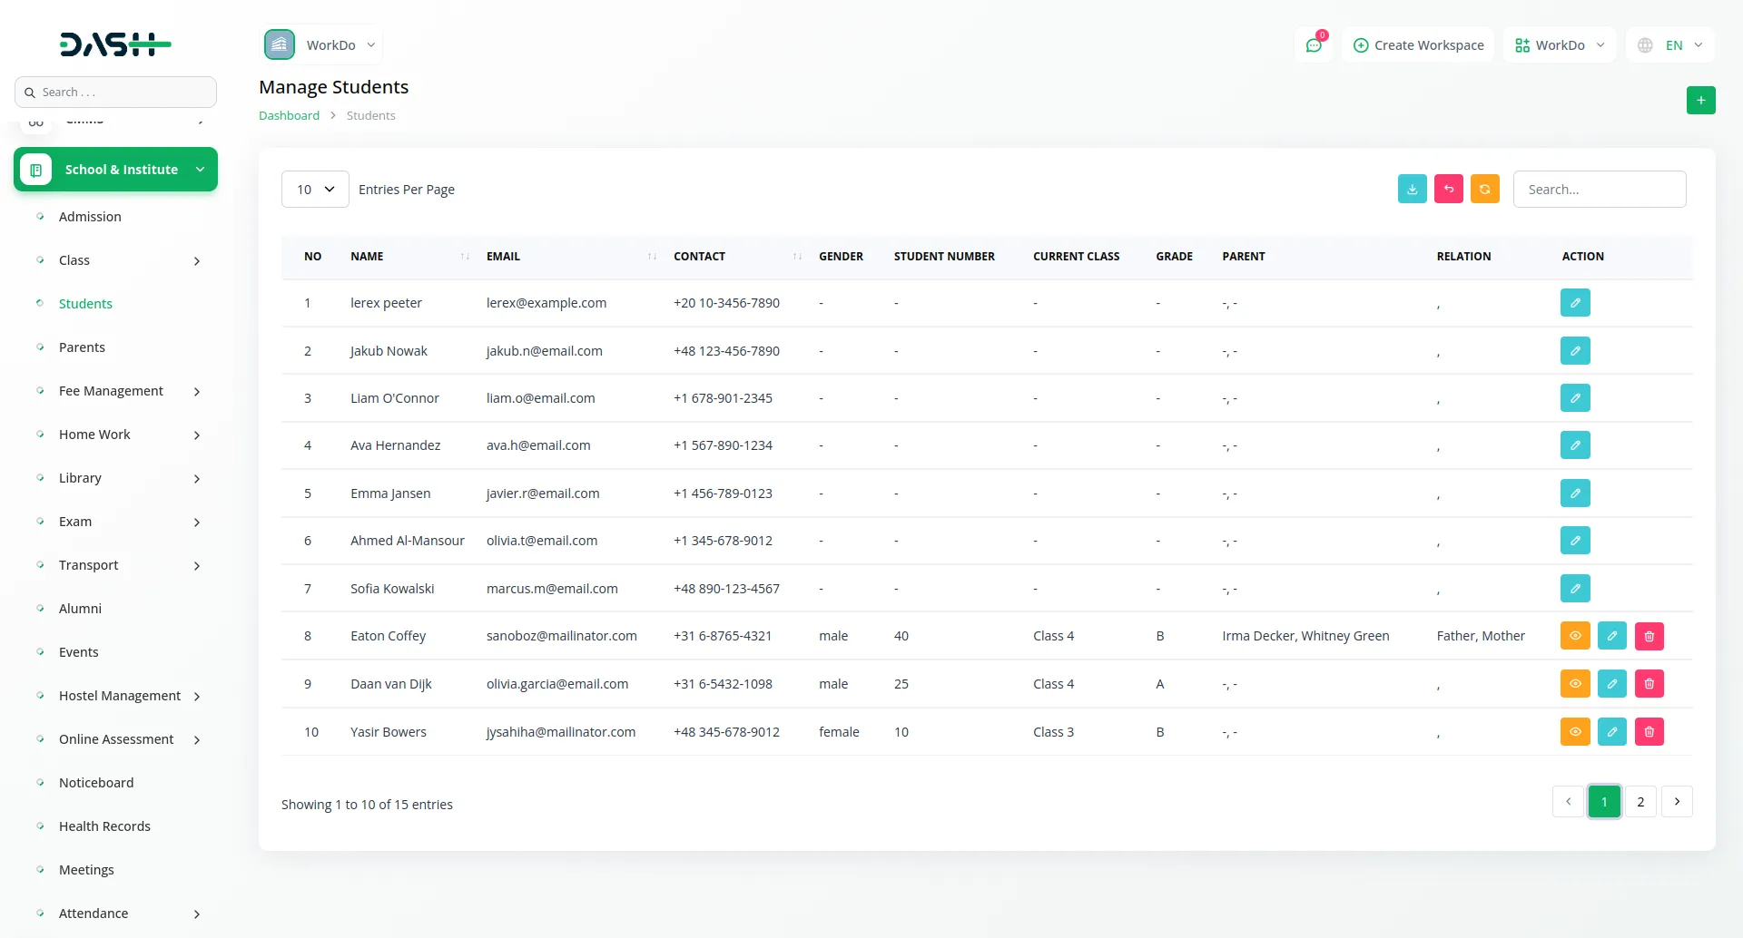The height and width of the screenshot is (938, 1743).
Task: Open the WorkDo user menu at top right
Action: pyautogui.click(x=1560, y=45)
